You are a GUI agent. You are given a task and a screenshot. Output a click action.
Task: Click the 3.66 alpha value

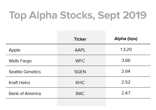(126, 60)
